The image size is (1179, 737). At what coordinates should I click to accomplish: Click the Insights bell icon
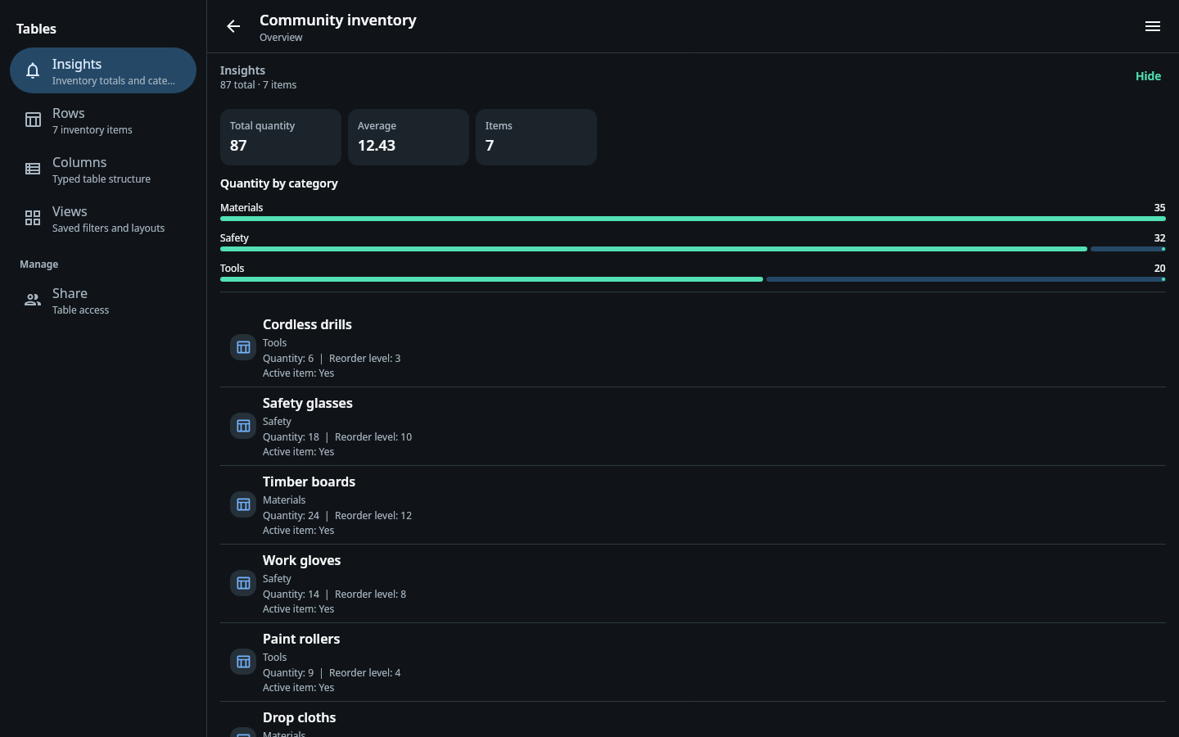[33, 70]
